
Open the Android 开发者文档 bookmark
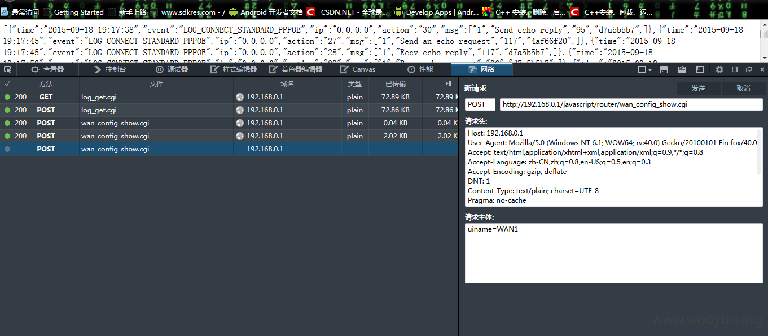pos(266,12)
